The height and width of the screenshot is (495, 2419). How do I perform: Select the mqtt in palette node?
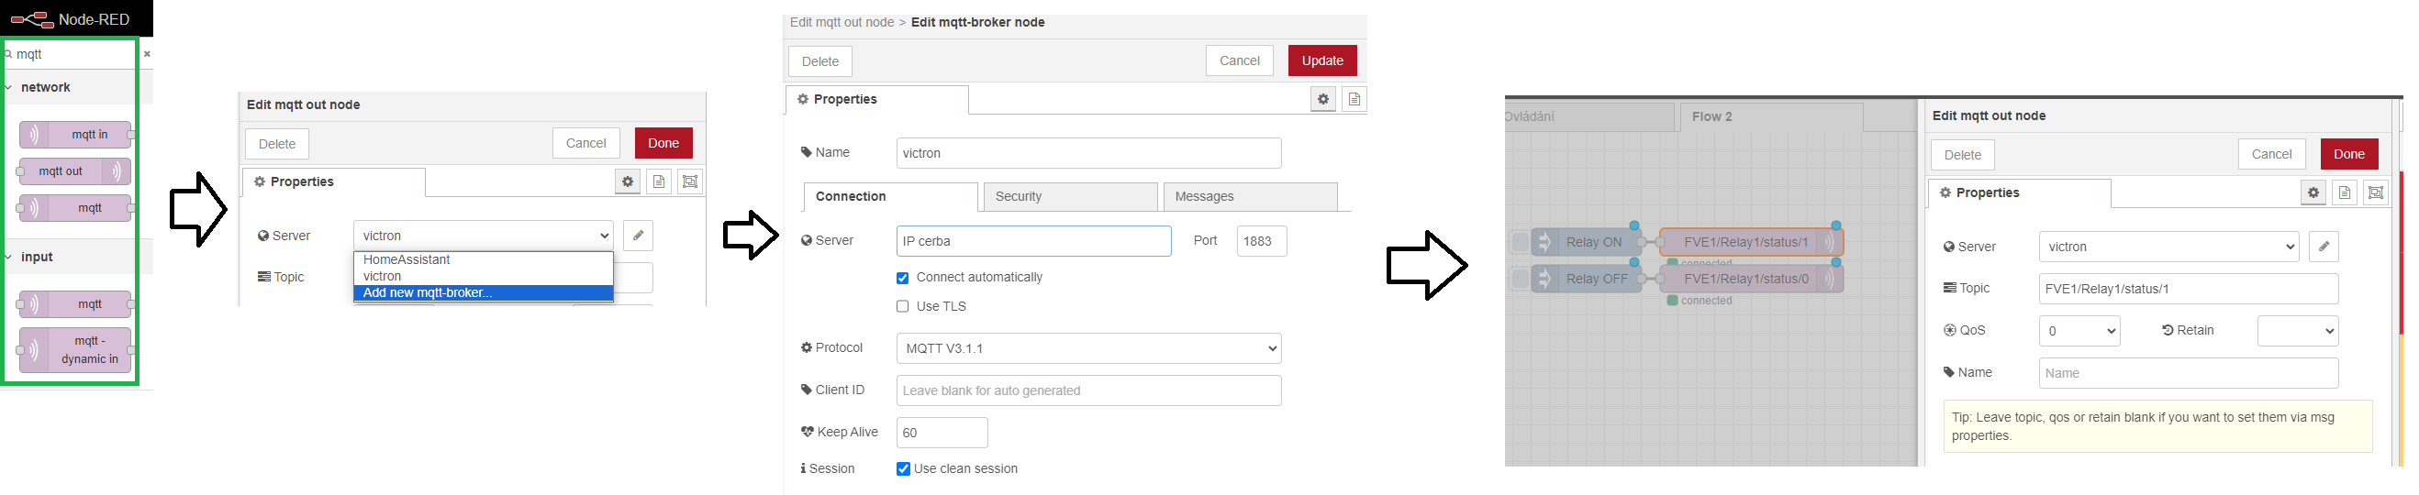click(77, 134)
